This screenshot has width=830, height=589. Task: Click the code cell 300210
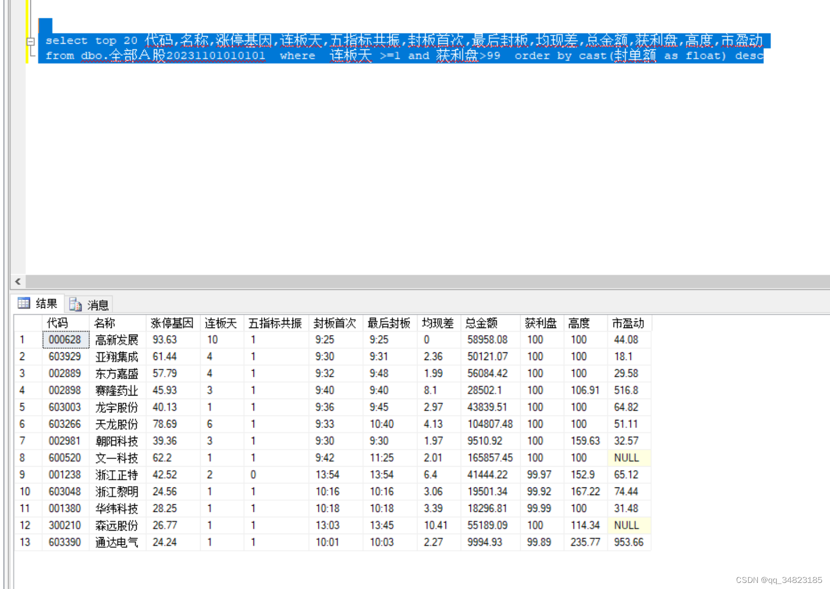(x=66, y=525)
